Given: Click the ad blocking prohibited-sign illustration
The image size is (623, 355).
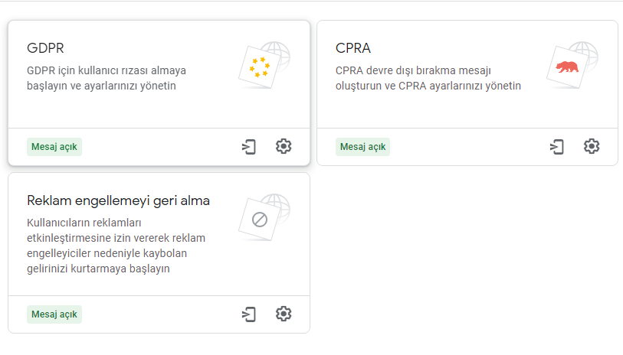Looking at the screenshot, I should pyautogui.click(x=264, y=217).
